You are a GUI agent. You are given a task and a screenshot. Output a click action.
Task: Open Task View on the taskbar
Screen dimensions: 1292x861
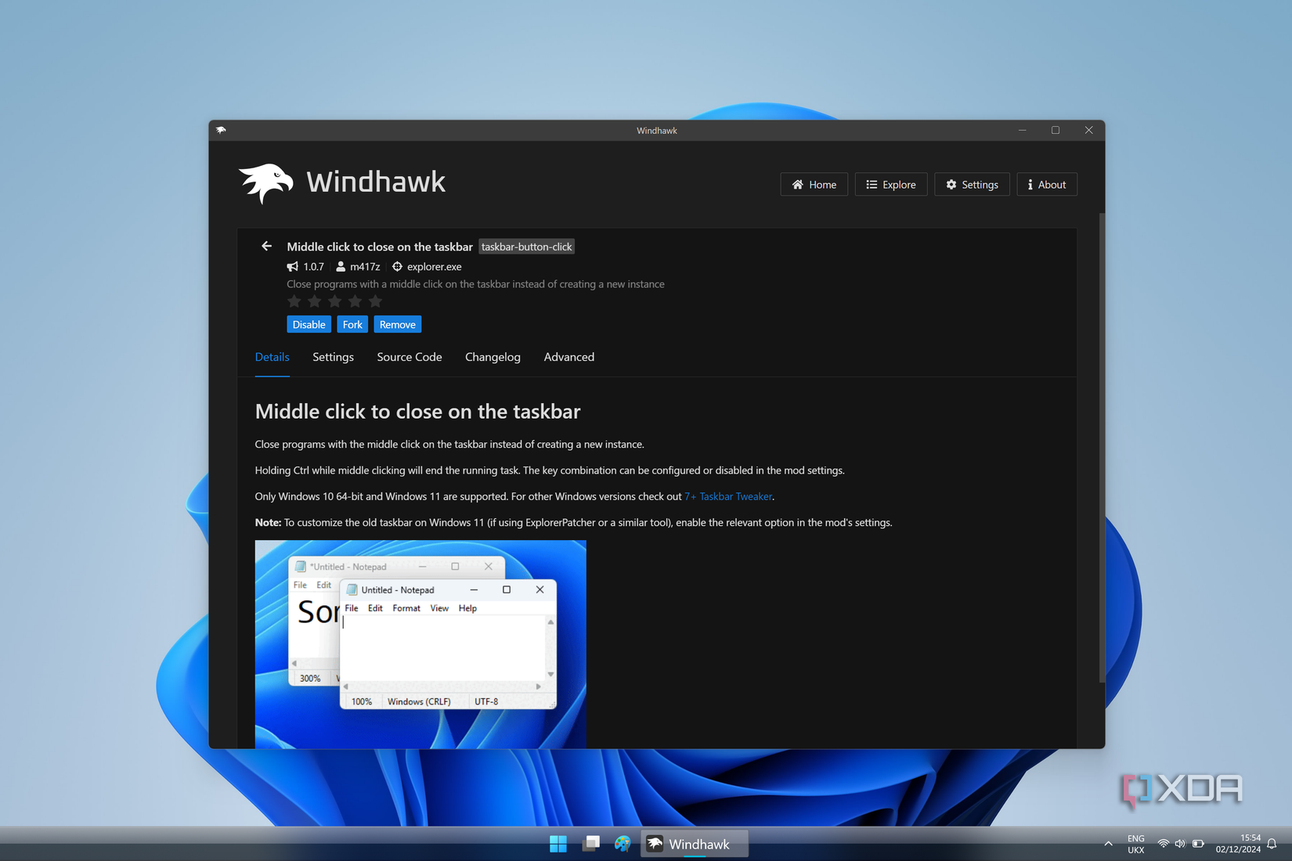click(x=590, y=844)
